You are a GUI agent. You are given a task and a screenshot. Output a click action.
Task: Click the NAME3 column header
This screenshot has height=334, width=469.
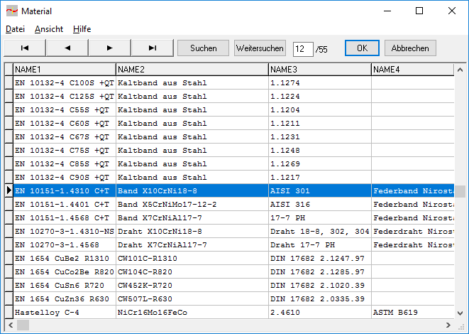tap(320, 70)
